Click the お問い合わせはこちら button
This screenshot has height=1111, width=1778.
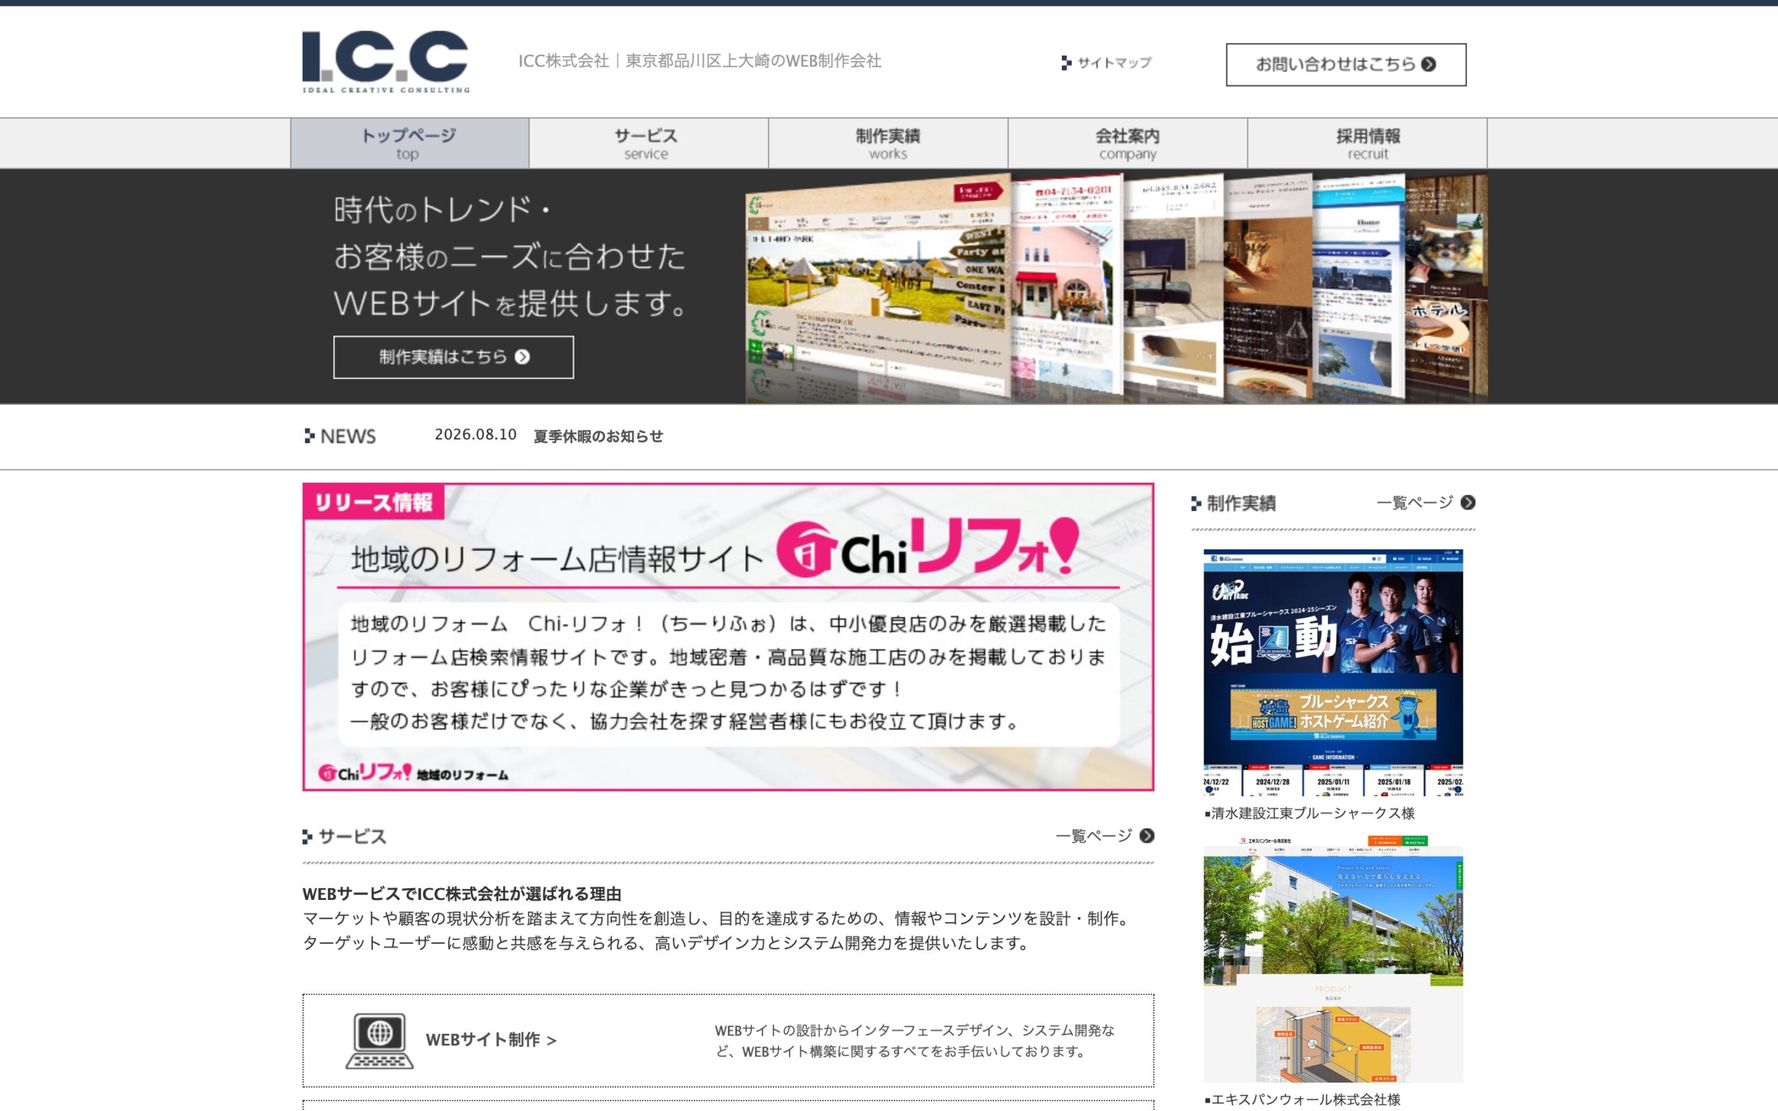[1345, 65]
